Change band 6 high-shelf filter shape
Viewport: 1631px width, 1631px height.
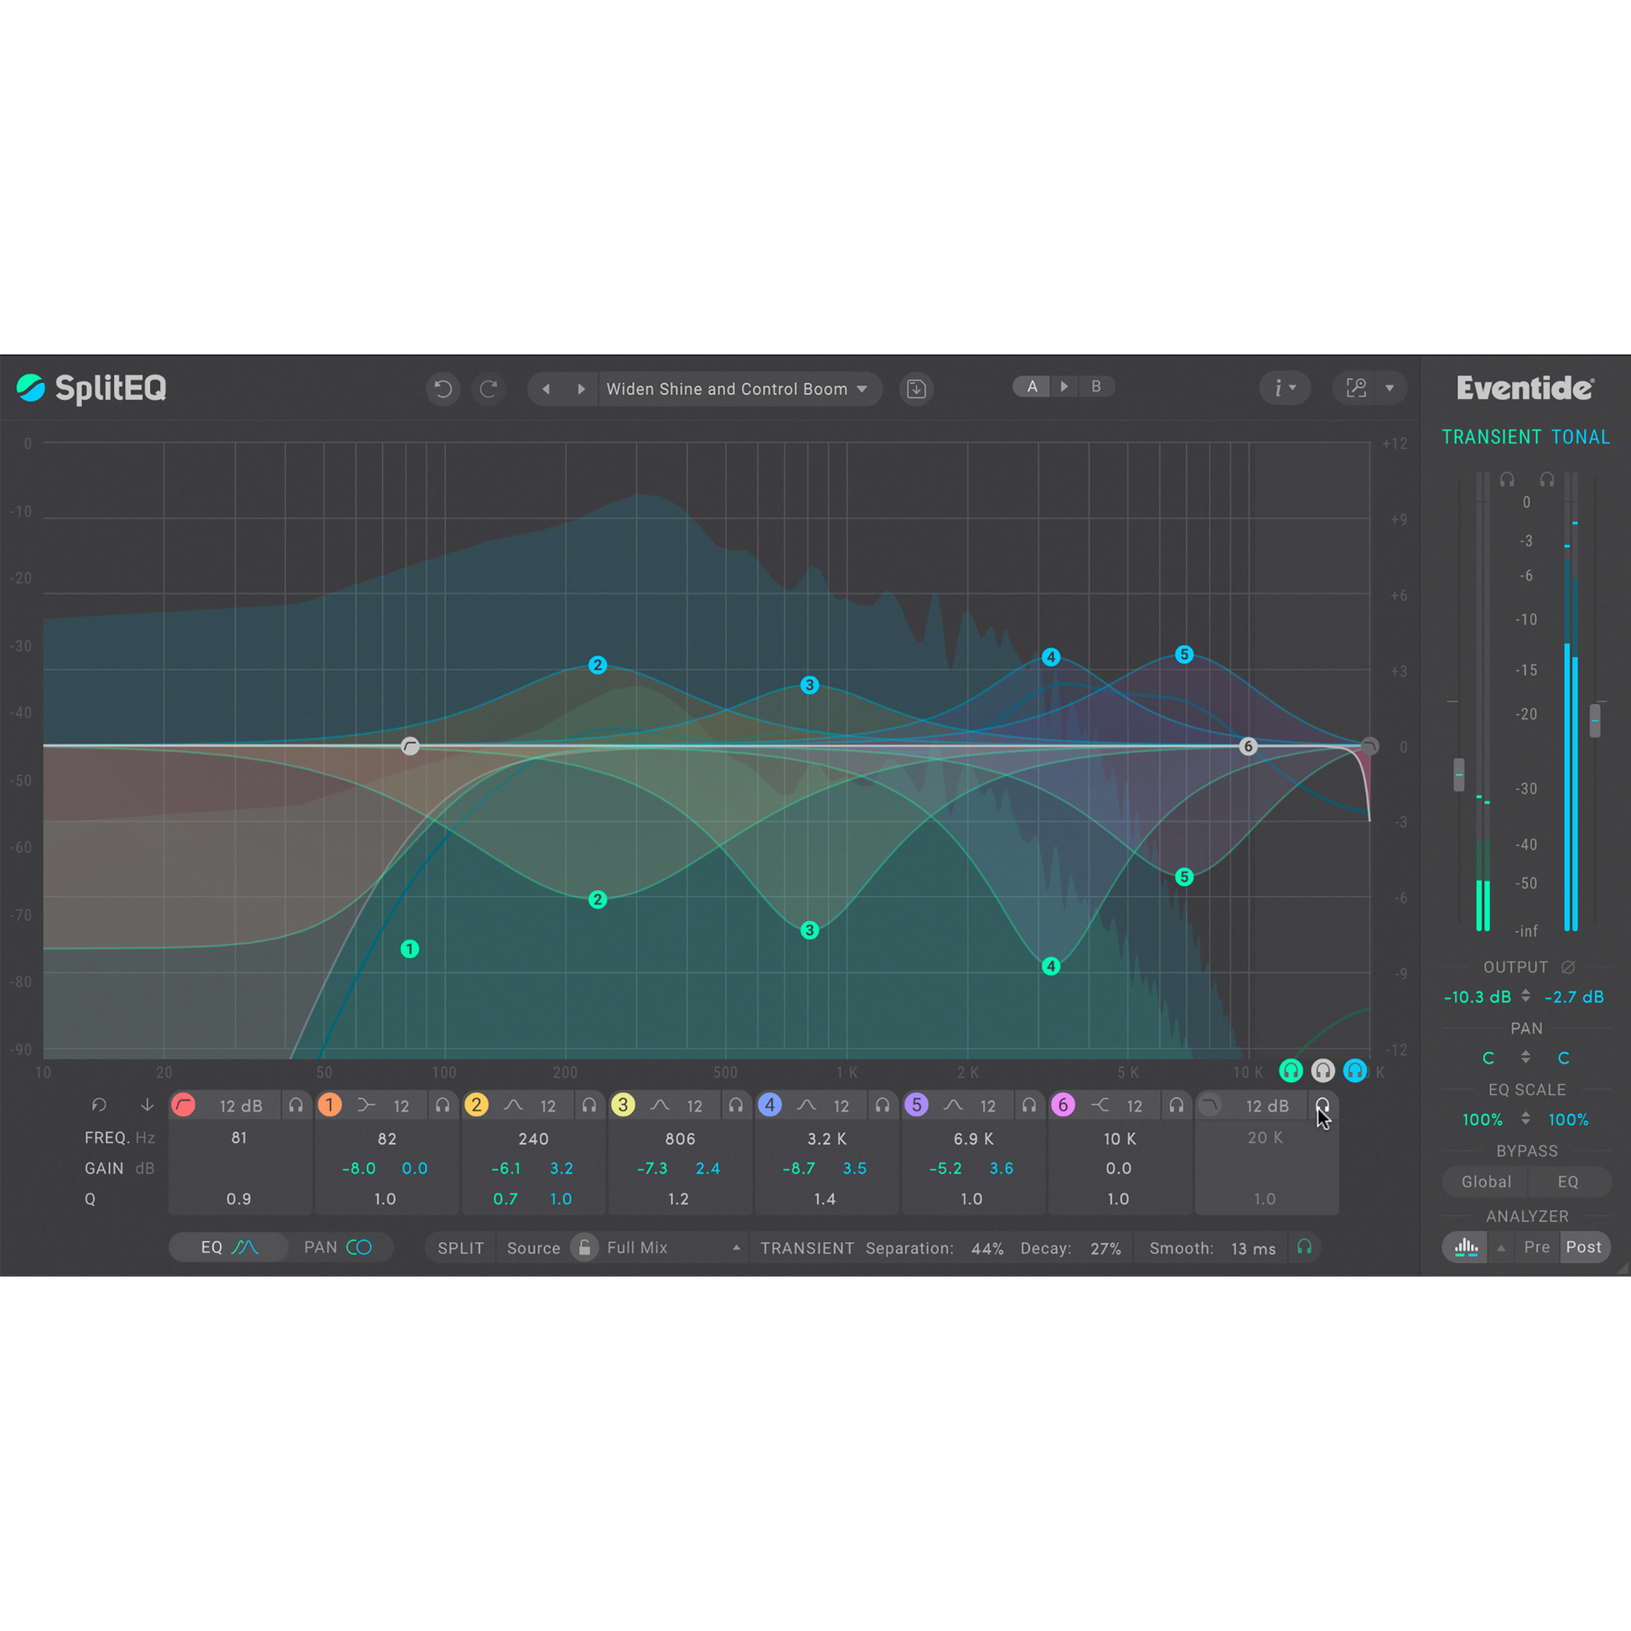pyautogui.click(x=1100, y=1105)
